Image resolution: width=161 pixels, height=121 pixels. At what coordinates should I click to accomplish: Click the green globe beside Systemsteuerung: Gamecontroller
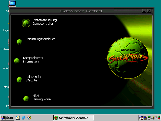[26, 23]
